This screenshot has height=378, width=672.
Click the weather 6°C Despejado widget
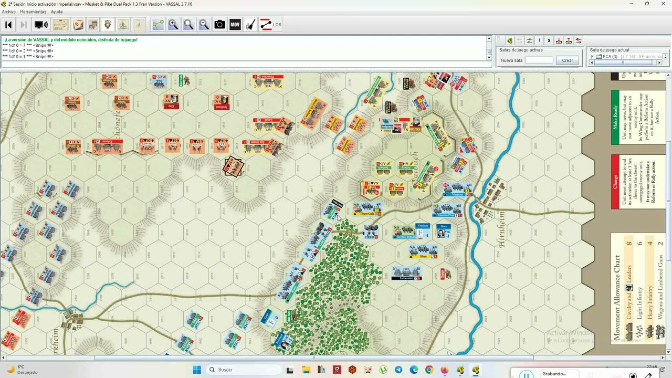pyautogui.click(x=21, y=370)
